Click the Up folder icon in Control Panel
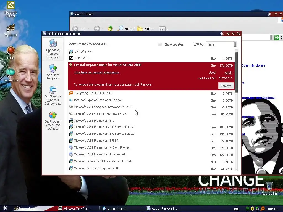This screenshot has width=283, height=212. (x=110, y=28)
